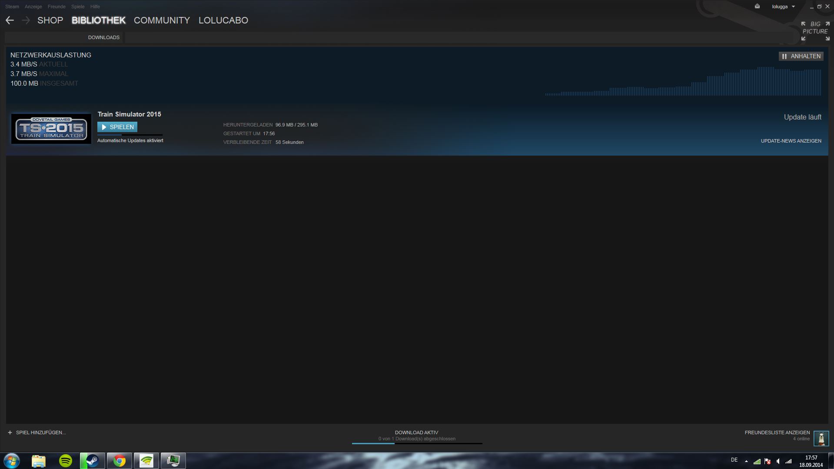Open Update-News anzeigen link
The width and height of the screenshot is (834, 469).
coord(791,141)
